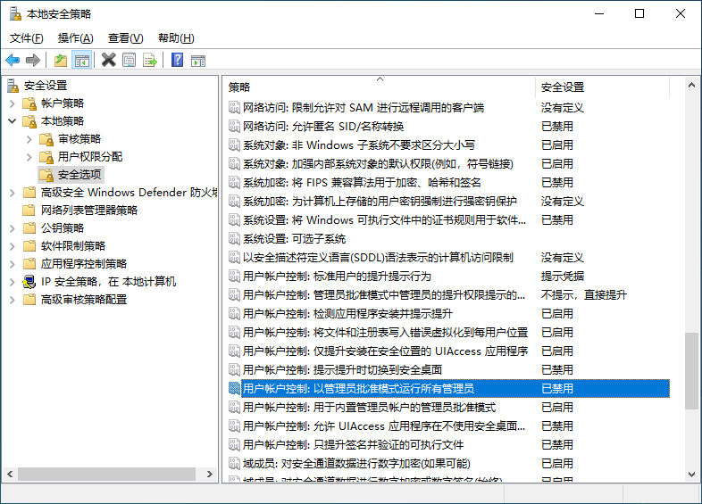
Task: Click the 安全选项 folder icon
Action: [46, 175]
